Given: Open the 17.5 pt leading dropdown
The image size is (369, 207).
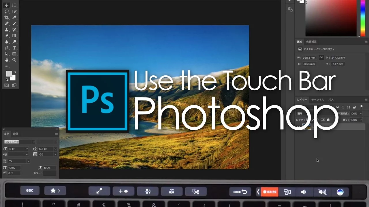Looking at the screenshot, I should click(55, 149).
